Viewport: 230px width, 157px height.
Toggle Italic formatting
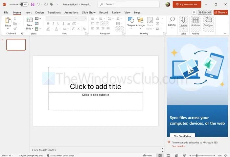tap(53, 24)
